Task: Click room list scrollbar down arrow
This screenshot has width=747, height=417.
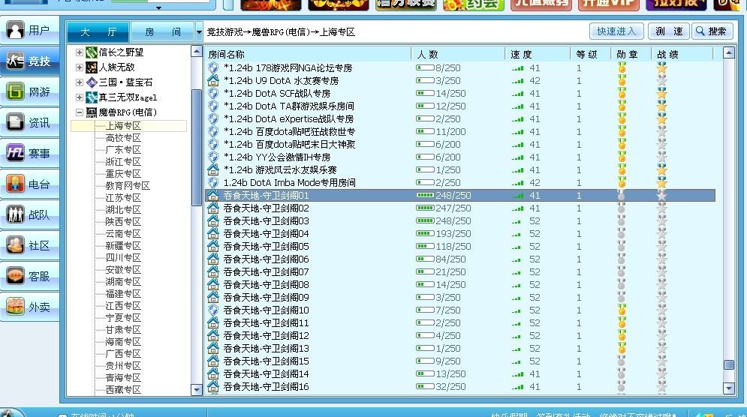Action: (x=729, y=388)
